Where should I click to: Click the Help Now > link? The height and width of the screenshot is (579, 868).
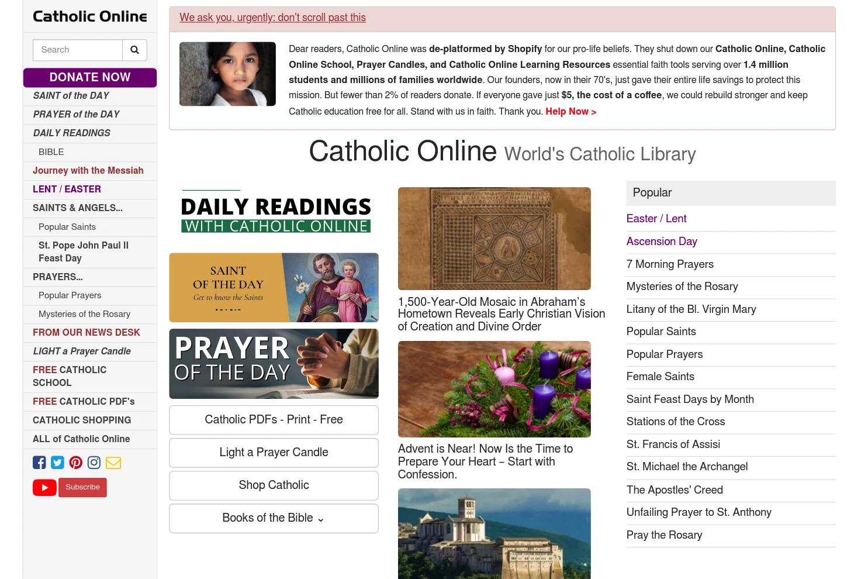pos(570,112)
